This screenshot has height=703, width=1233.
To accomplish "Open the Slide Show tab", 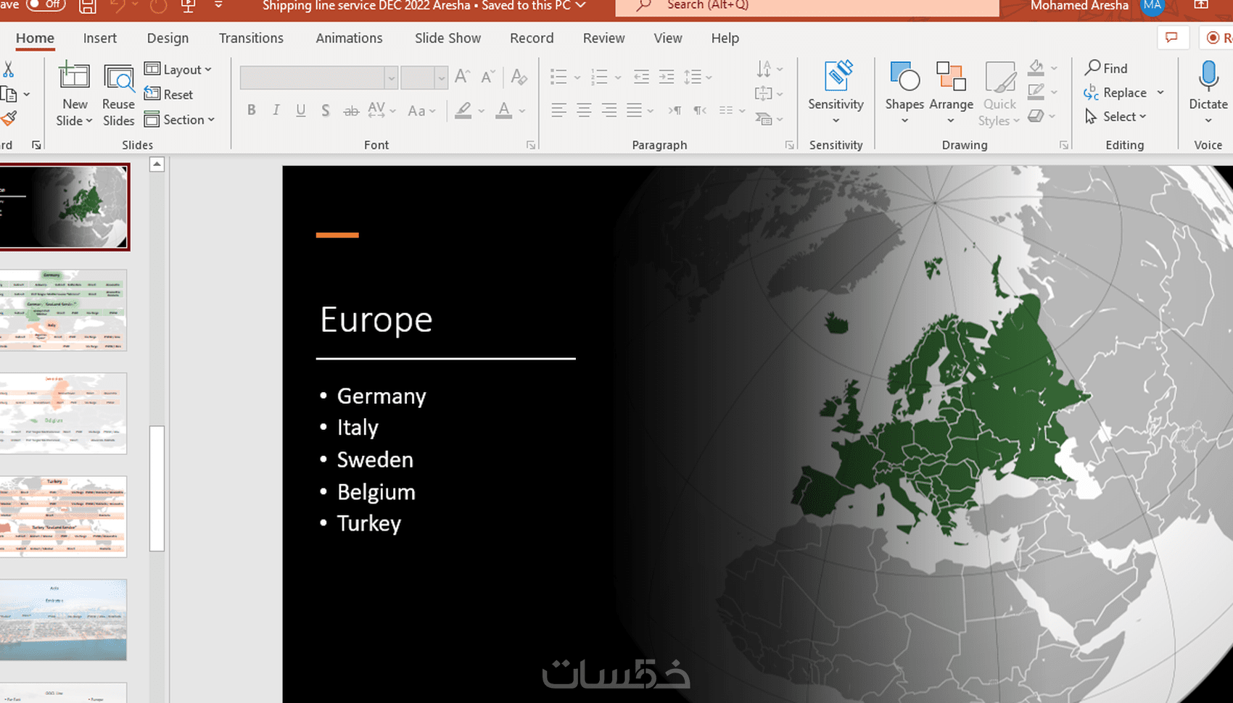I will tap(448, 38).
